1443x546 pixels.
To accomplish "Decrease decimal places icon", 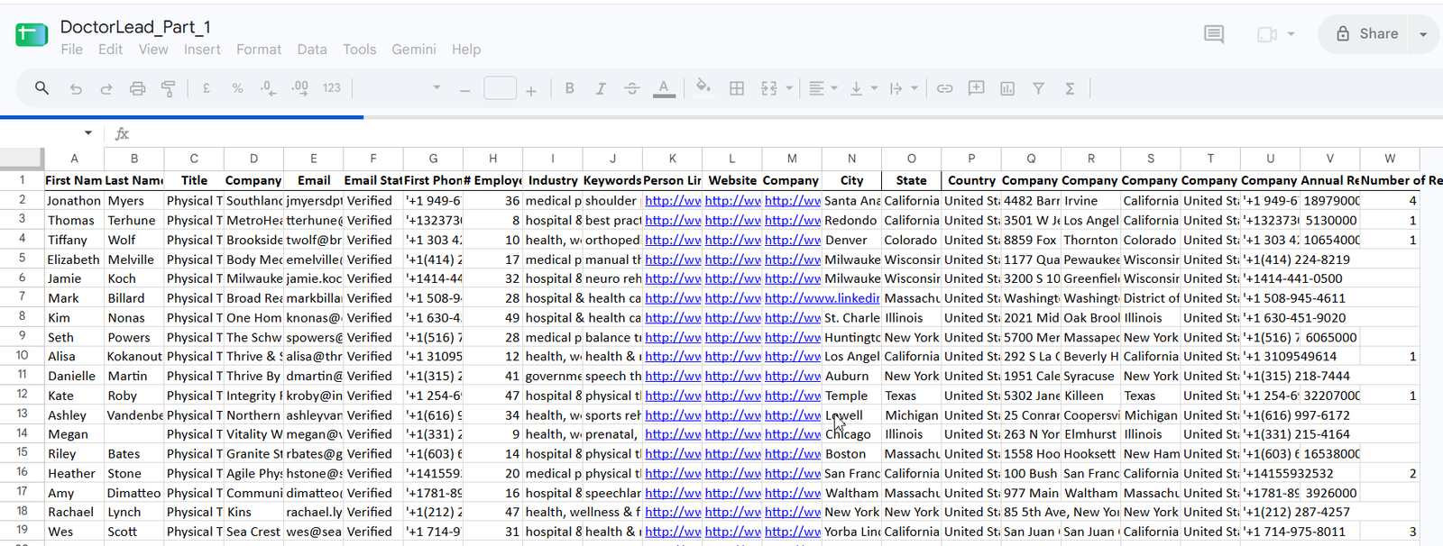I will pos(268,88).
